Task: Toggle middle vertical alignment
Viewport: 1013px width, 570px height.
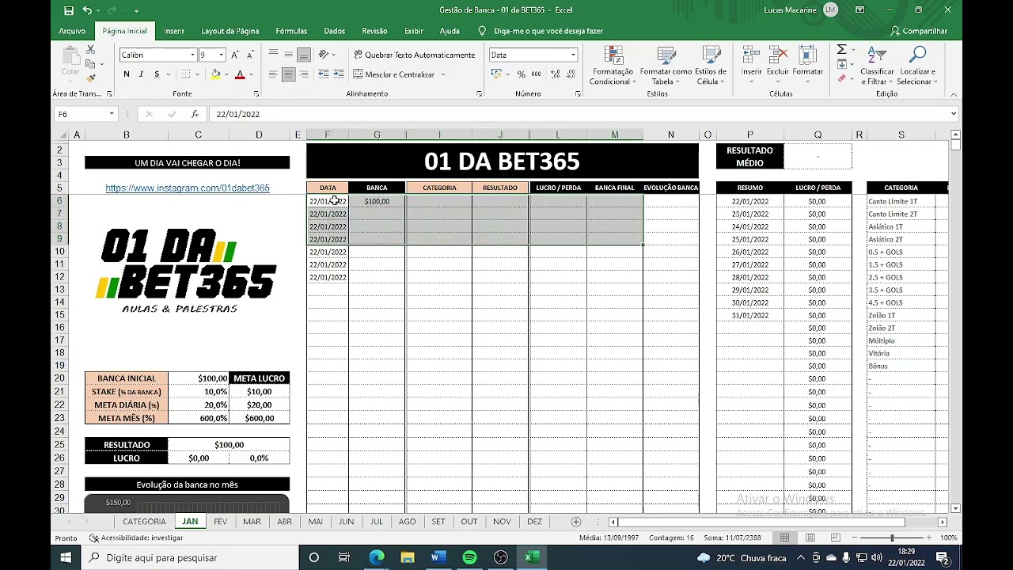Action: pyautogui.click(x=288, y=55)
